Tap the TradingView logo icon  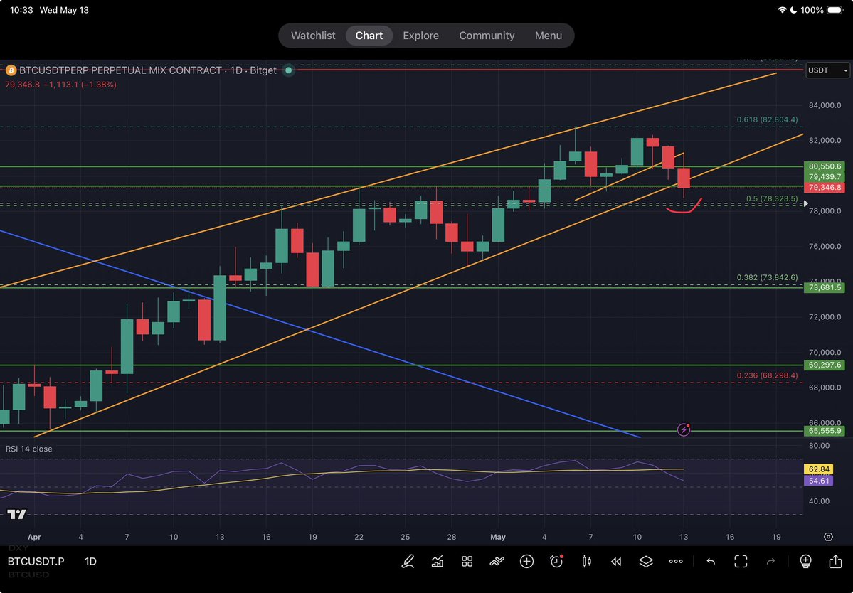(x=16, y=514)
